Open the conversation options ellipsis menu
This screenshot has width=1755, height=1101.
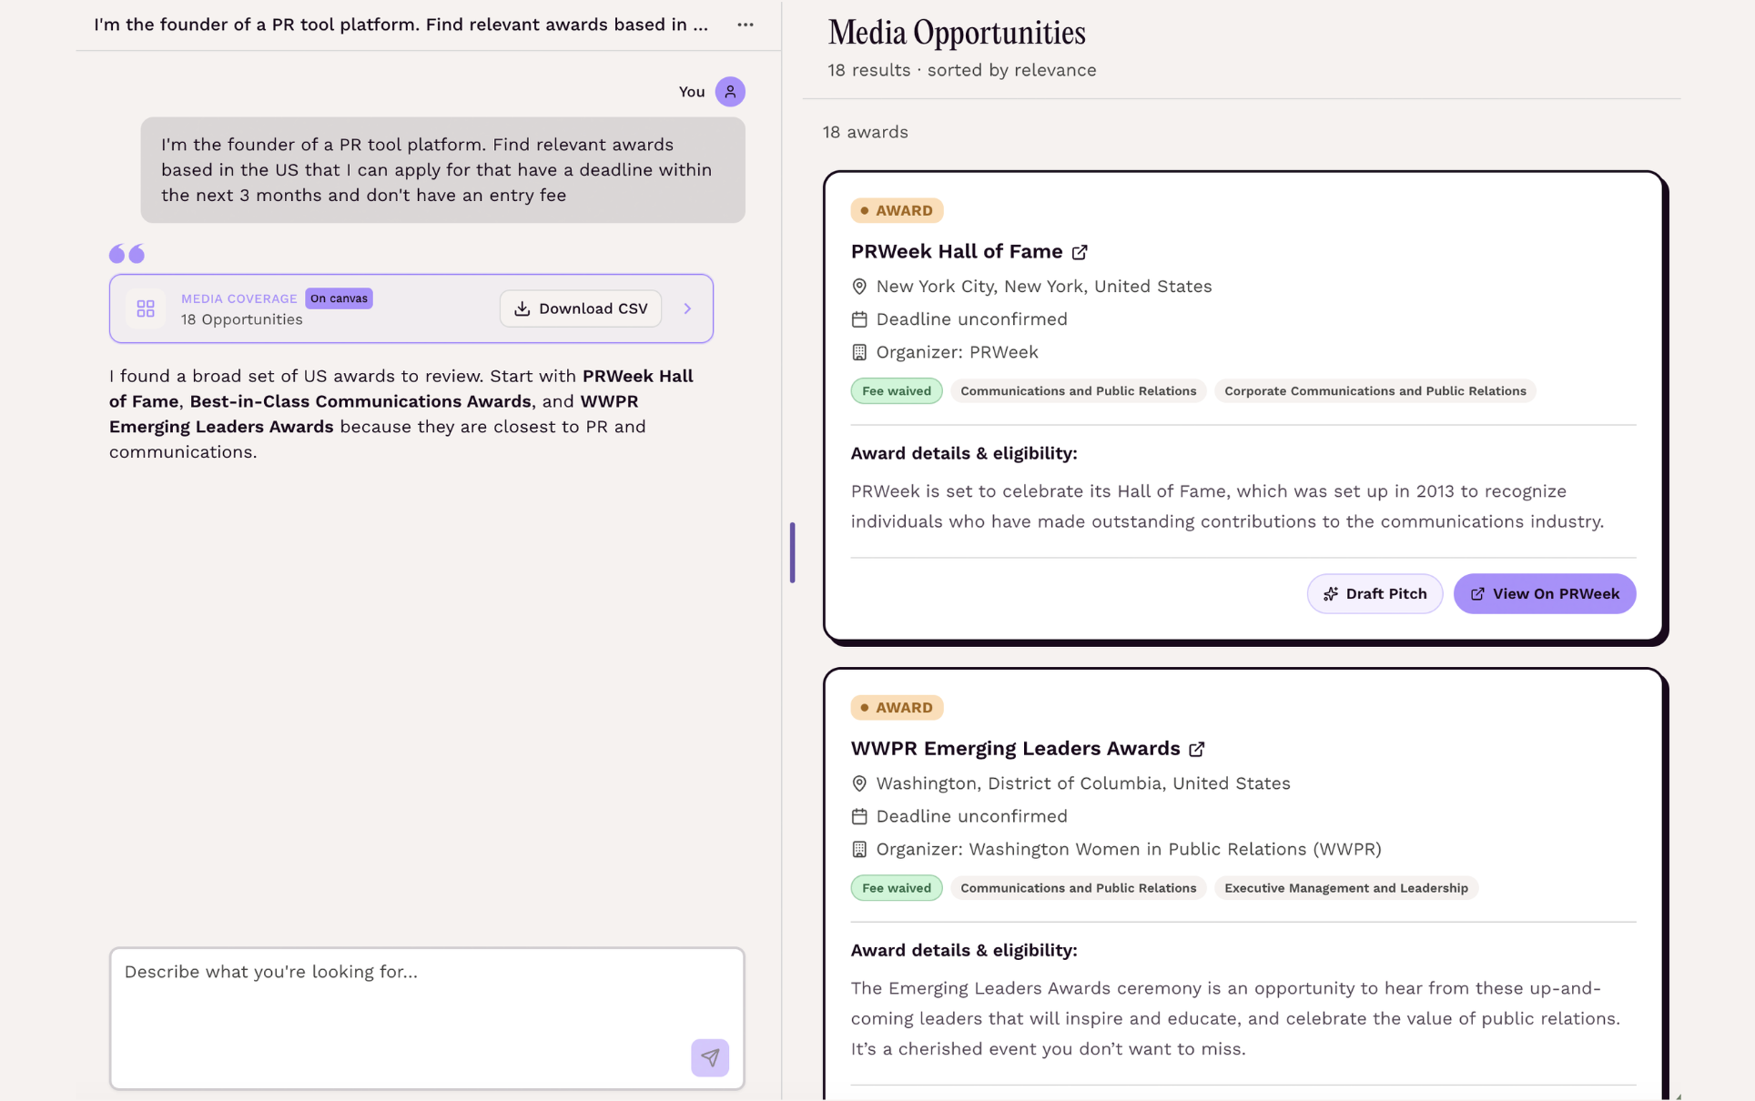tap(745, 25)
